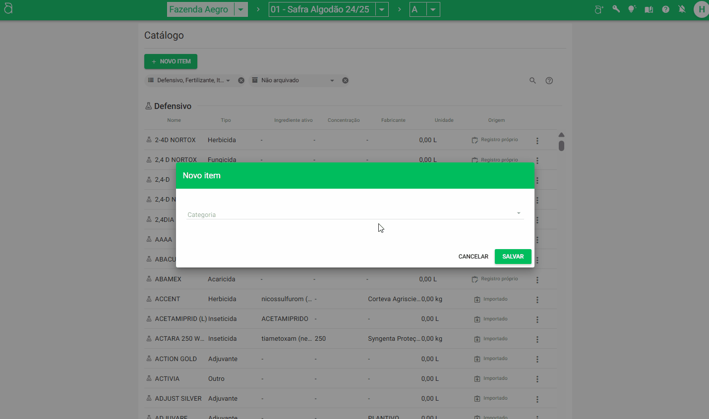Viewport: 709px width, 419px height.
Task: Click the help question mark in the header
Action: (665, 9)
